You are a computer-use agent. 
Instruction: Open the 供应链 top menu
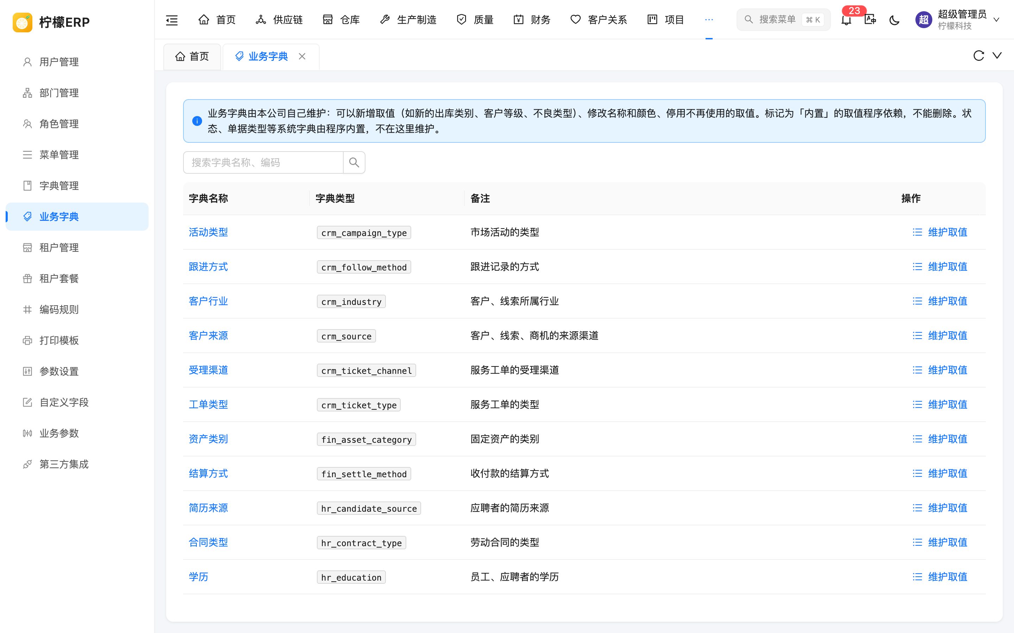[x=279, y=20]
